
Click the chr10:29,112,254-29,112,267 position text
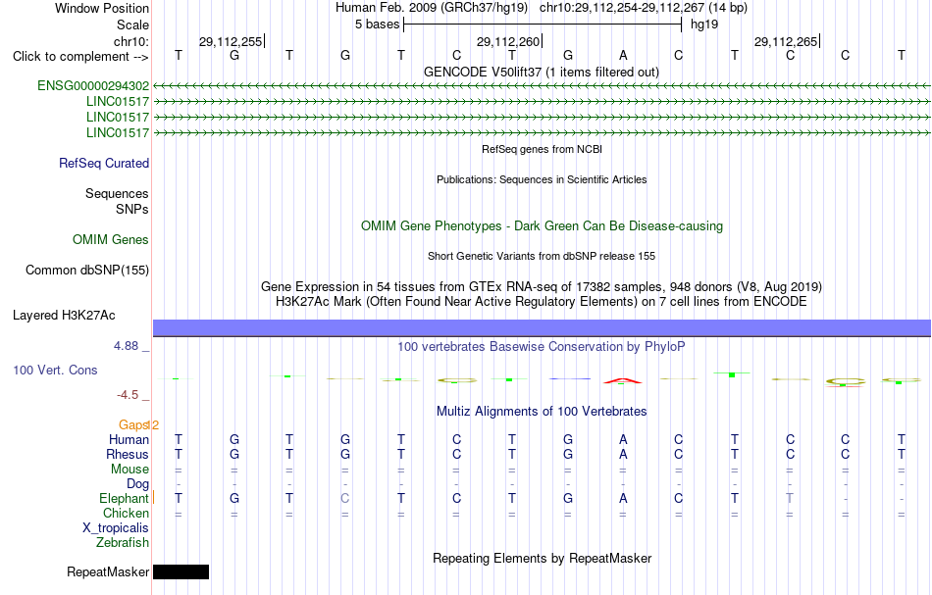(622, 8)
